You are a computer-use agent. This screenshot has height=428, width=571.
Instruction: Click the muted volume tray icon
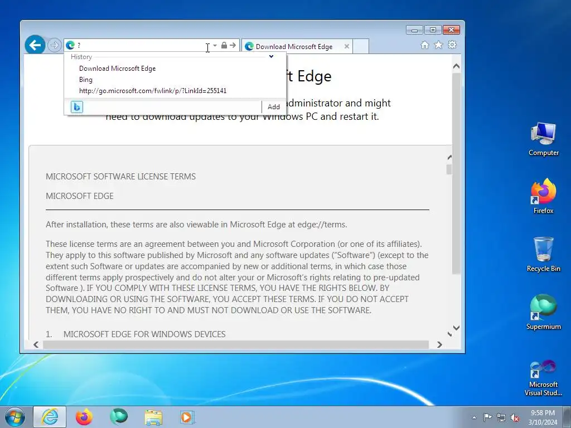click(515, 417)
